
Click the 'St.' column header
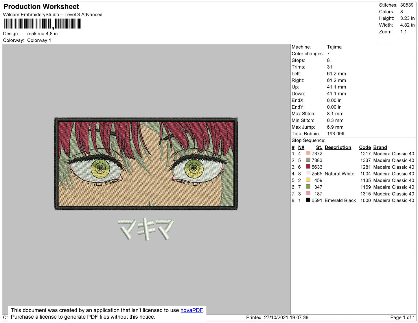tap(319, 147)
